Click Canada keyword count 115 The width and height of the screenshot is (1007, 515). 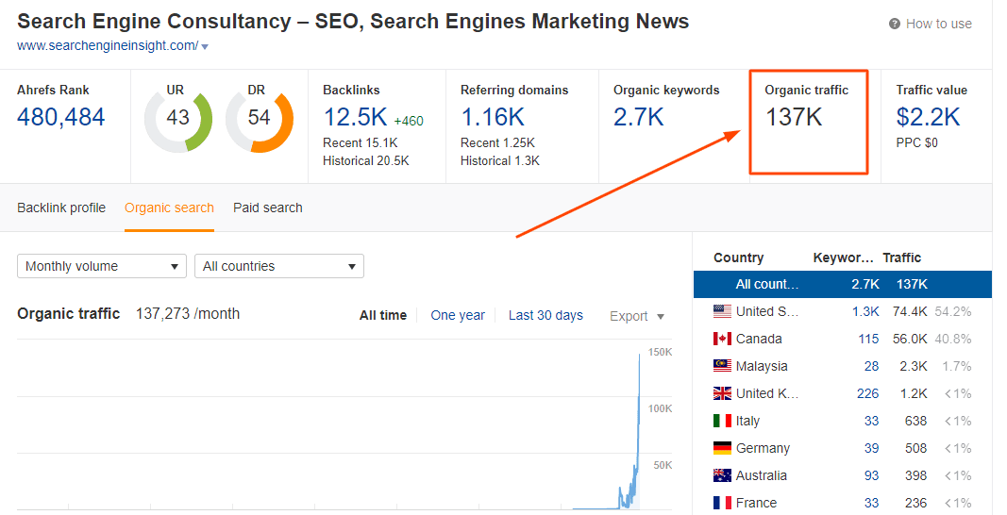click(868, 339)
